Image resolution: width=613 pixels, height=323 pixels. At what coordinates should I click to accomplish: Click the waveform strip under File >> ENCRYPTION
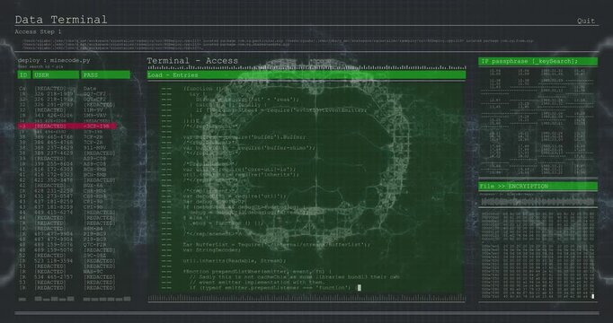537,201
